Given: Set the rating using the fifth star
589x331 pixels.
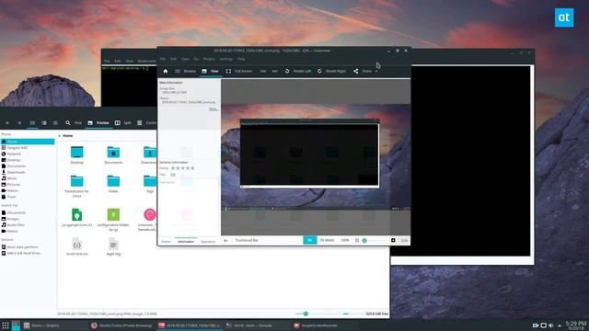Looking at the screenshot, I should (192, 168).
